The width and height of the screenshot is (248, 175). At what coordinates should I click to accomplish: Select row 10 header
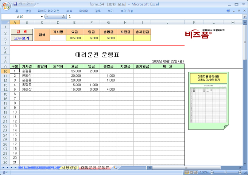[x=5, y=71]
